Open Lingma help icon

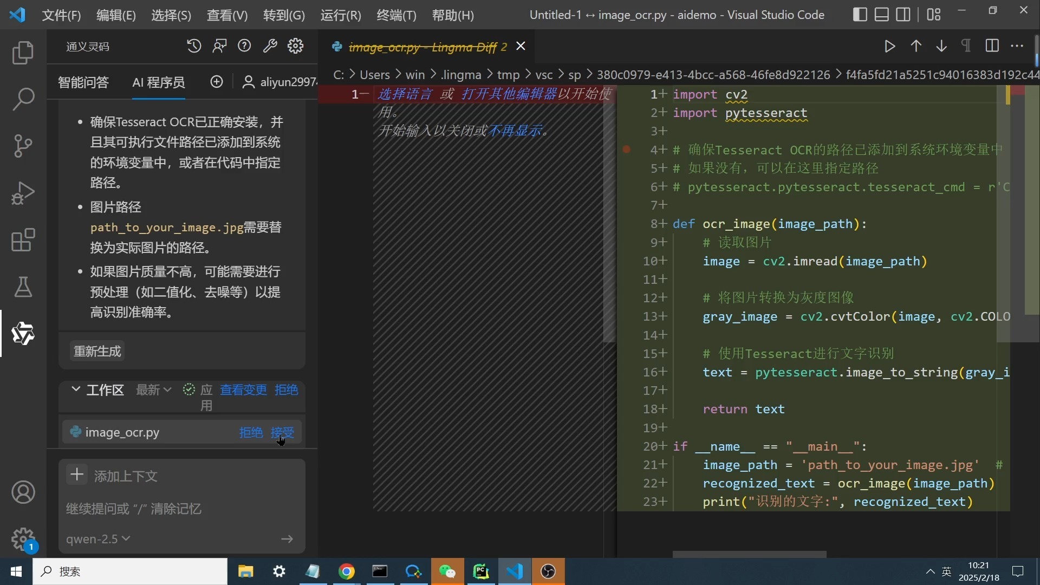coord(244,46)
